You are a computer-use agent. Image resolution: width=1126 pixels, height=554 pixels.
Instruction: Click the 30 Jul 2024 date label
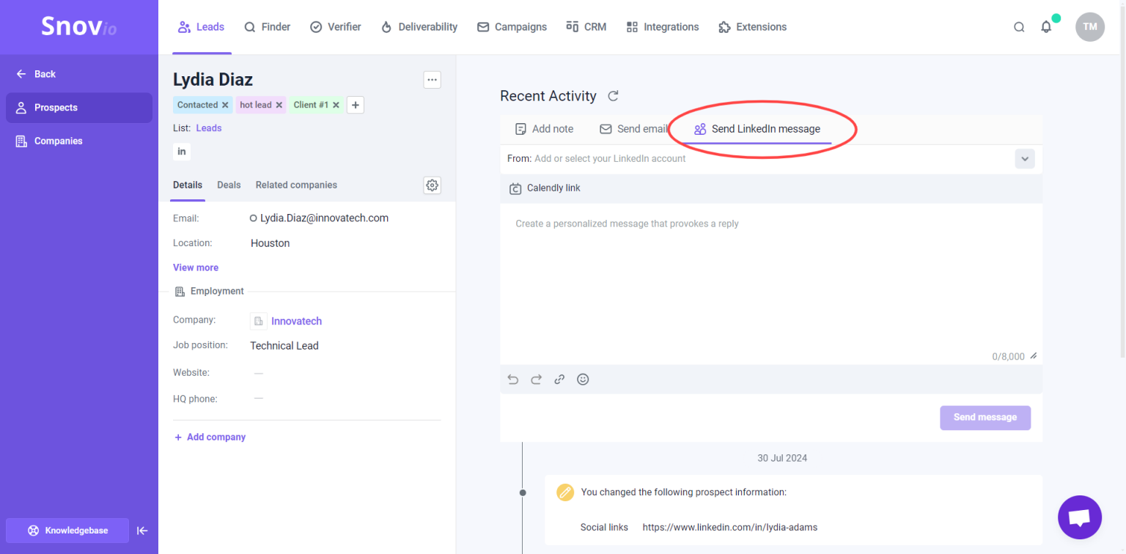point(782,458)
